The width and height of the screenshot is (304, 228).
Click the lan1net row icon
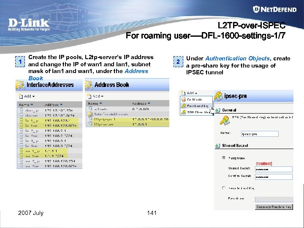point(22,125)
